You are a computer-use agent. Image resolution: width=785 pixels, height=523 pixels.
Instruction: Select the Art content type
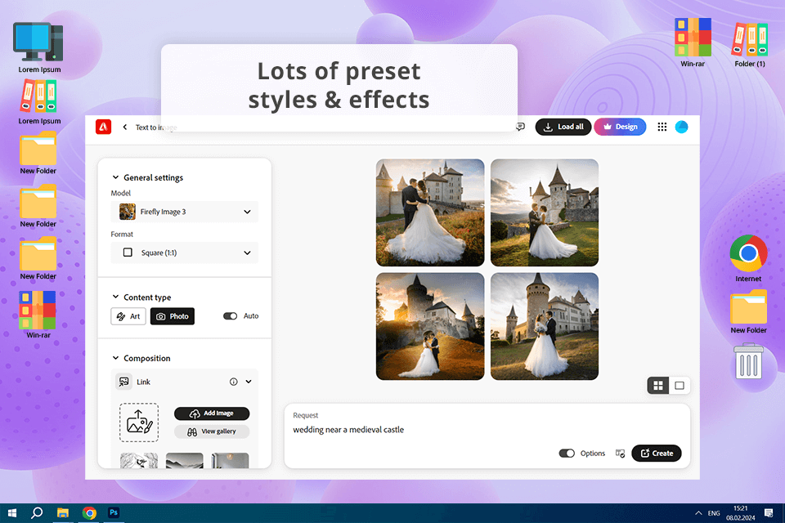click(x=128, y=316)
